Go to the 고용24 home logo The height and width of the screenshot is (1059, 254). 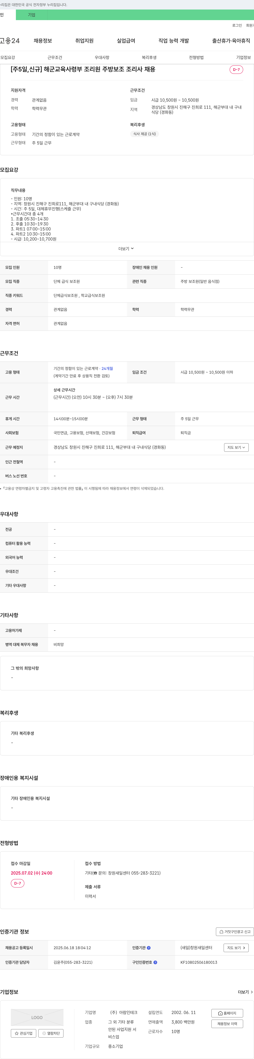[10, 41]
